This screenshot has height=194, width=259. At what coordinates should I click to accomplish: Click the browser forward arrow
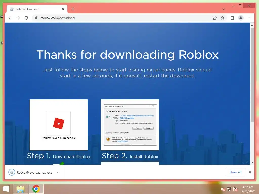(18, 18)
